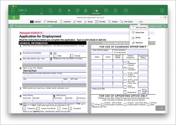Check the Excepted job type box
This screenshot has height=125, width=176.
coord(70,108)
